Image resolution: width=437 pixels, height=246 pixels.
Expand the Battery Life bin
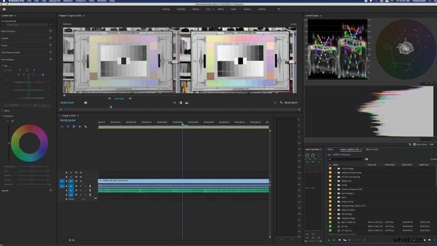pyautogui.click(x=335, y=181)
